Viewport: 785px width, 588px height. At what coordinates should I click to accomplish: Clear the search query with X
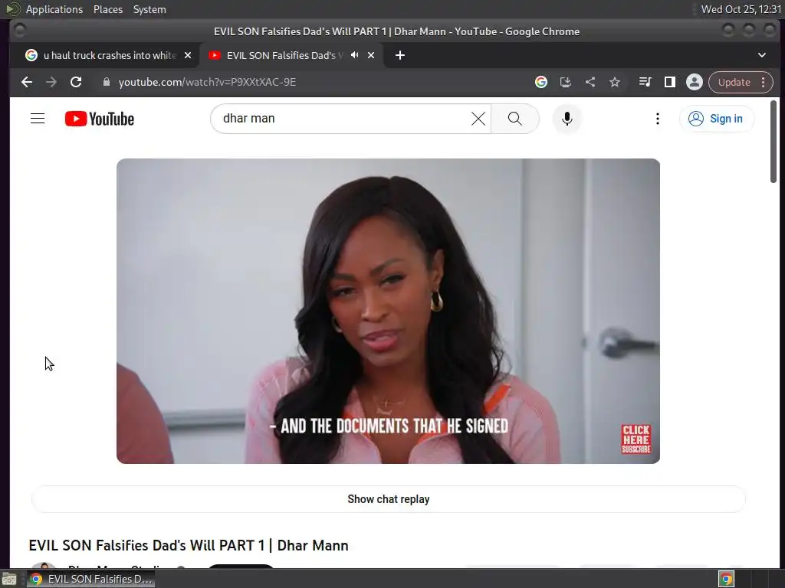coord(478,119)
